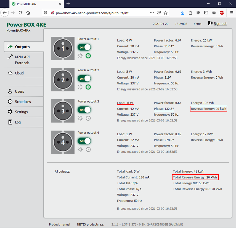Open the library books icon
The height and width of the screenshot is (228, 236).
(198, 13)
